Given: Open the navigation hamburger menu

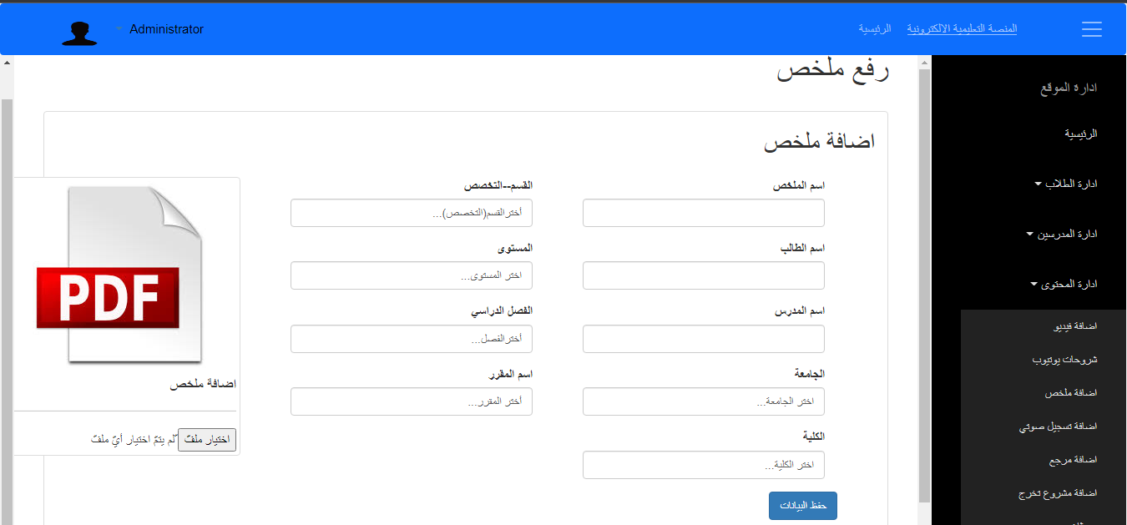Looking at the screenshot, I should pos(1091,28).
